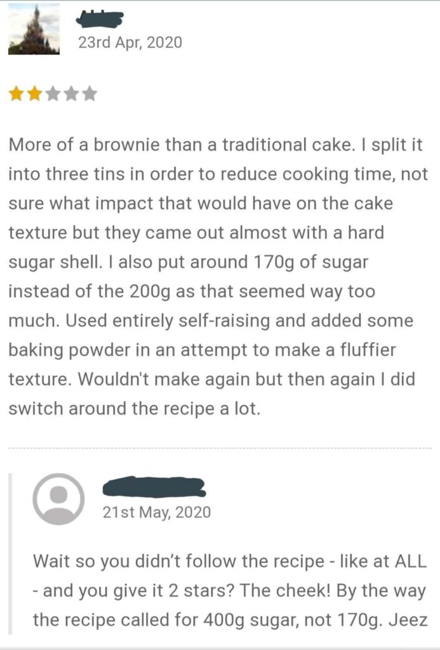Viewport: 440px width, 650px height.
Task: Click the replier's generic gray avatar icon
Action: pos(58,499)
